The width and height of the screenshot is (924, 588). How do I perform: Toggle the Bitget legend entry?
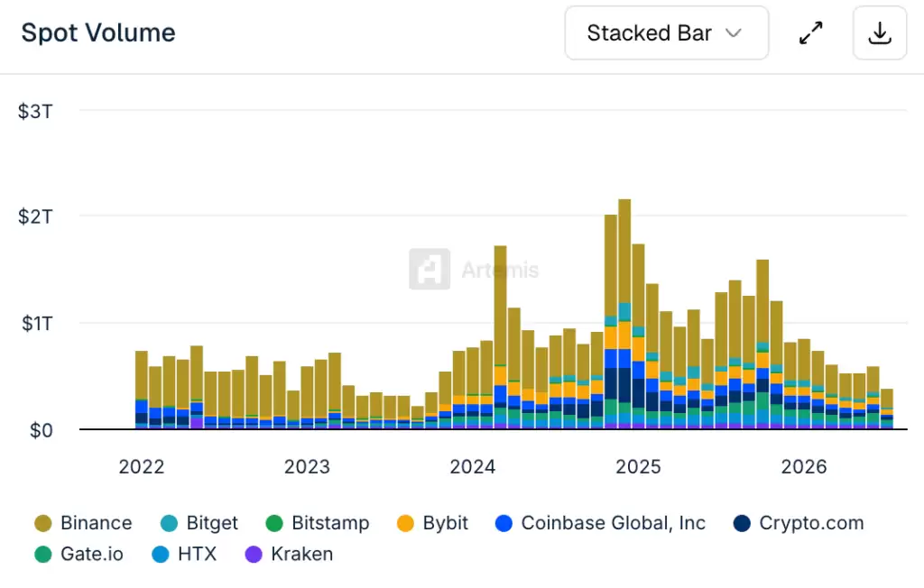(199, 522)
